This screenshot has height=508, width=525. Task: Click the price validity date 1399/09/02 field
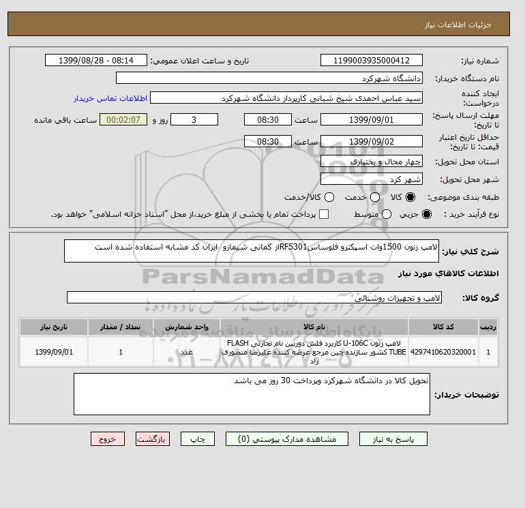pos(372,141)
